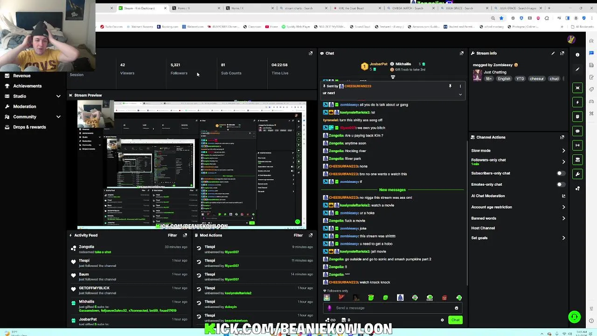
Task: Open Set goals arrow
Action: [563, 238]
